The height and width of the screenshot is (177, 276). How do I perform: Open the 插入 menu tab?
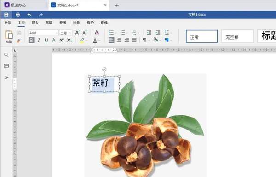click(x=35, y=23)
